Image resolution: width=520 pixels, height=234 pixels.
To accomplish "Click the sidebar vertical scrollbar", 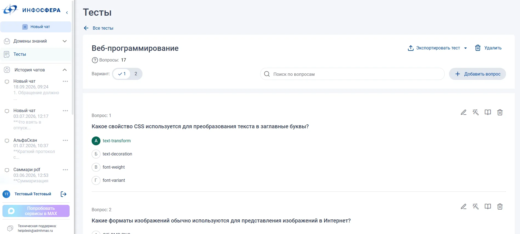I will [73, 58].
